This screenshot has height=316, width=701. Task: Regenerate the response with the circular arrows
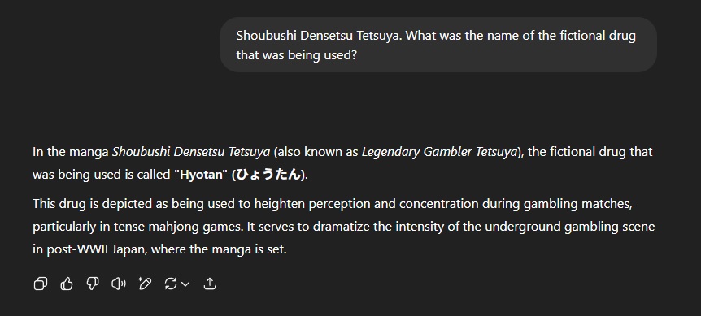171,284
